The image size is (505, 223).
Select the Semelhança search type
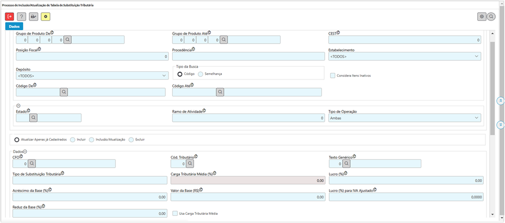pos(200,74)
